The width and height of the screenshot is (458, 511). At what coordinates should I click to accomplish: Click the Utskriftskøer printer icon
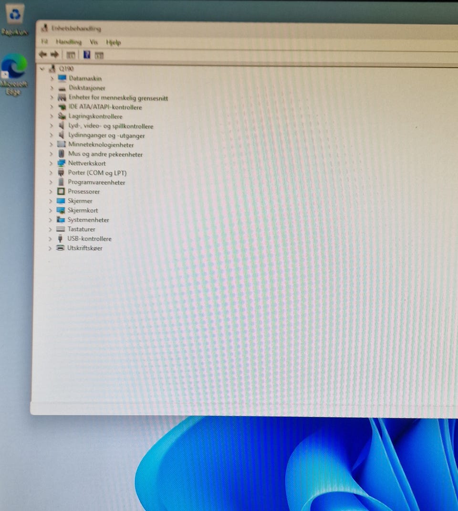point(60,248)
